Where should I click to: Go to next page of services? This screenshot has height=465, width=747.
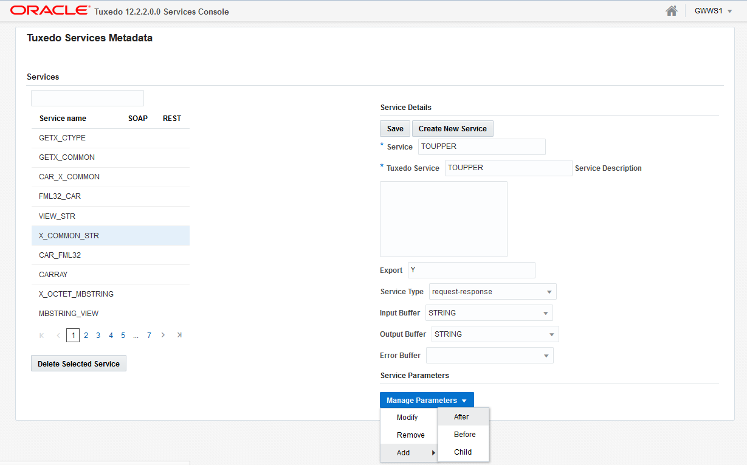click(x=163, y=335)
